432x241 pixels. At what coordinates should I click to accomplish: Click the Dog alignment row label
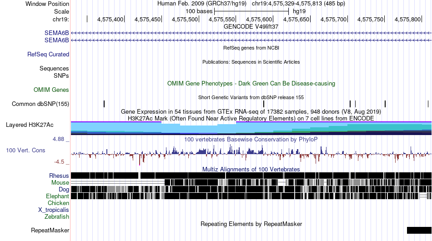click(64, 190)
